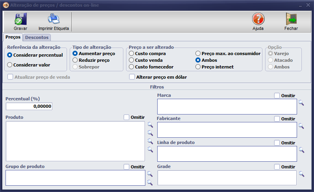Click the Linha de produto search magnifier
The height and width of the screenshot is (192, 314).
[301, 150]
